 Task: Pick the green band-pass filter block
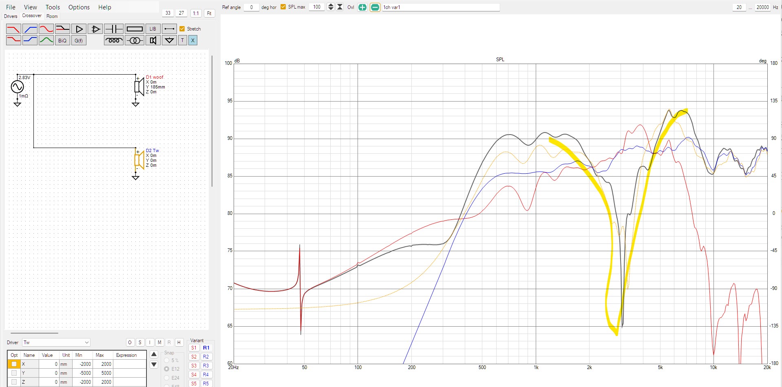(x=46, y=40)
